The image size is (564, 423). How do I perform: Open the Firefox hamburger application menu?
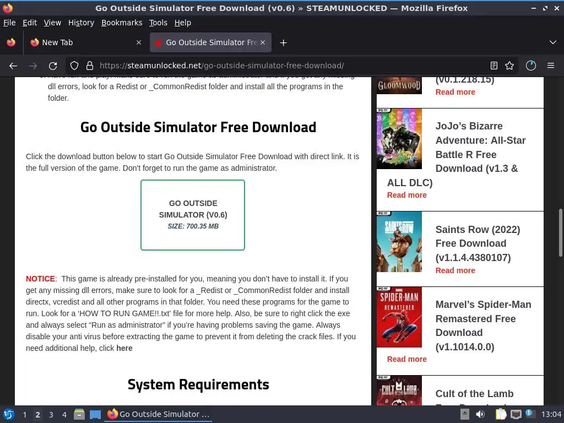[551, 66]
